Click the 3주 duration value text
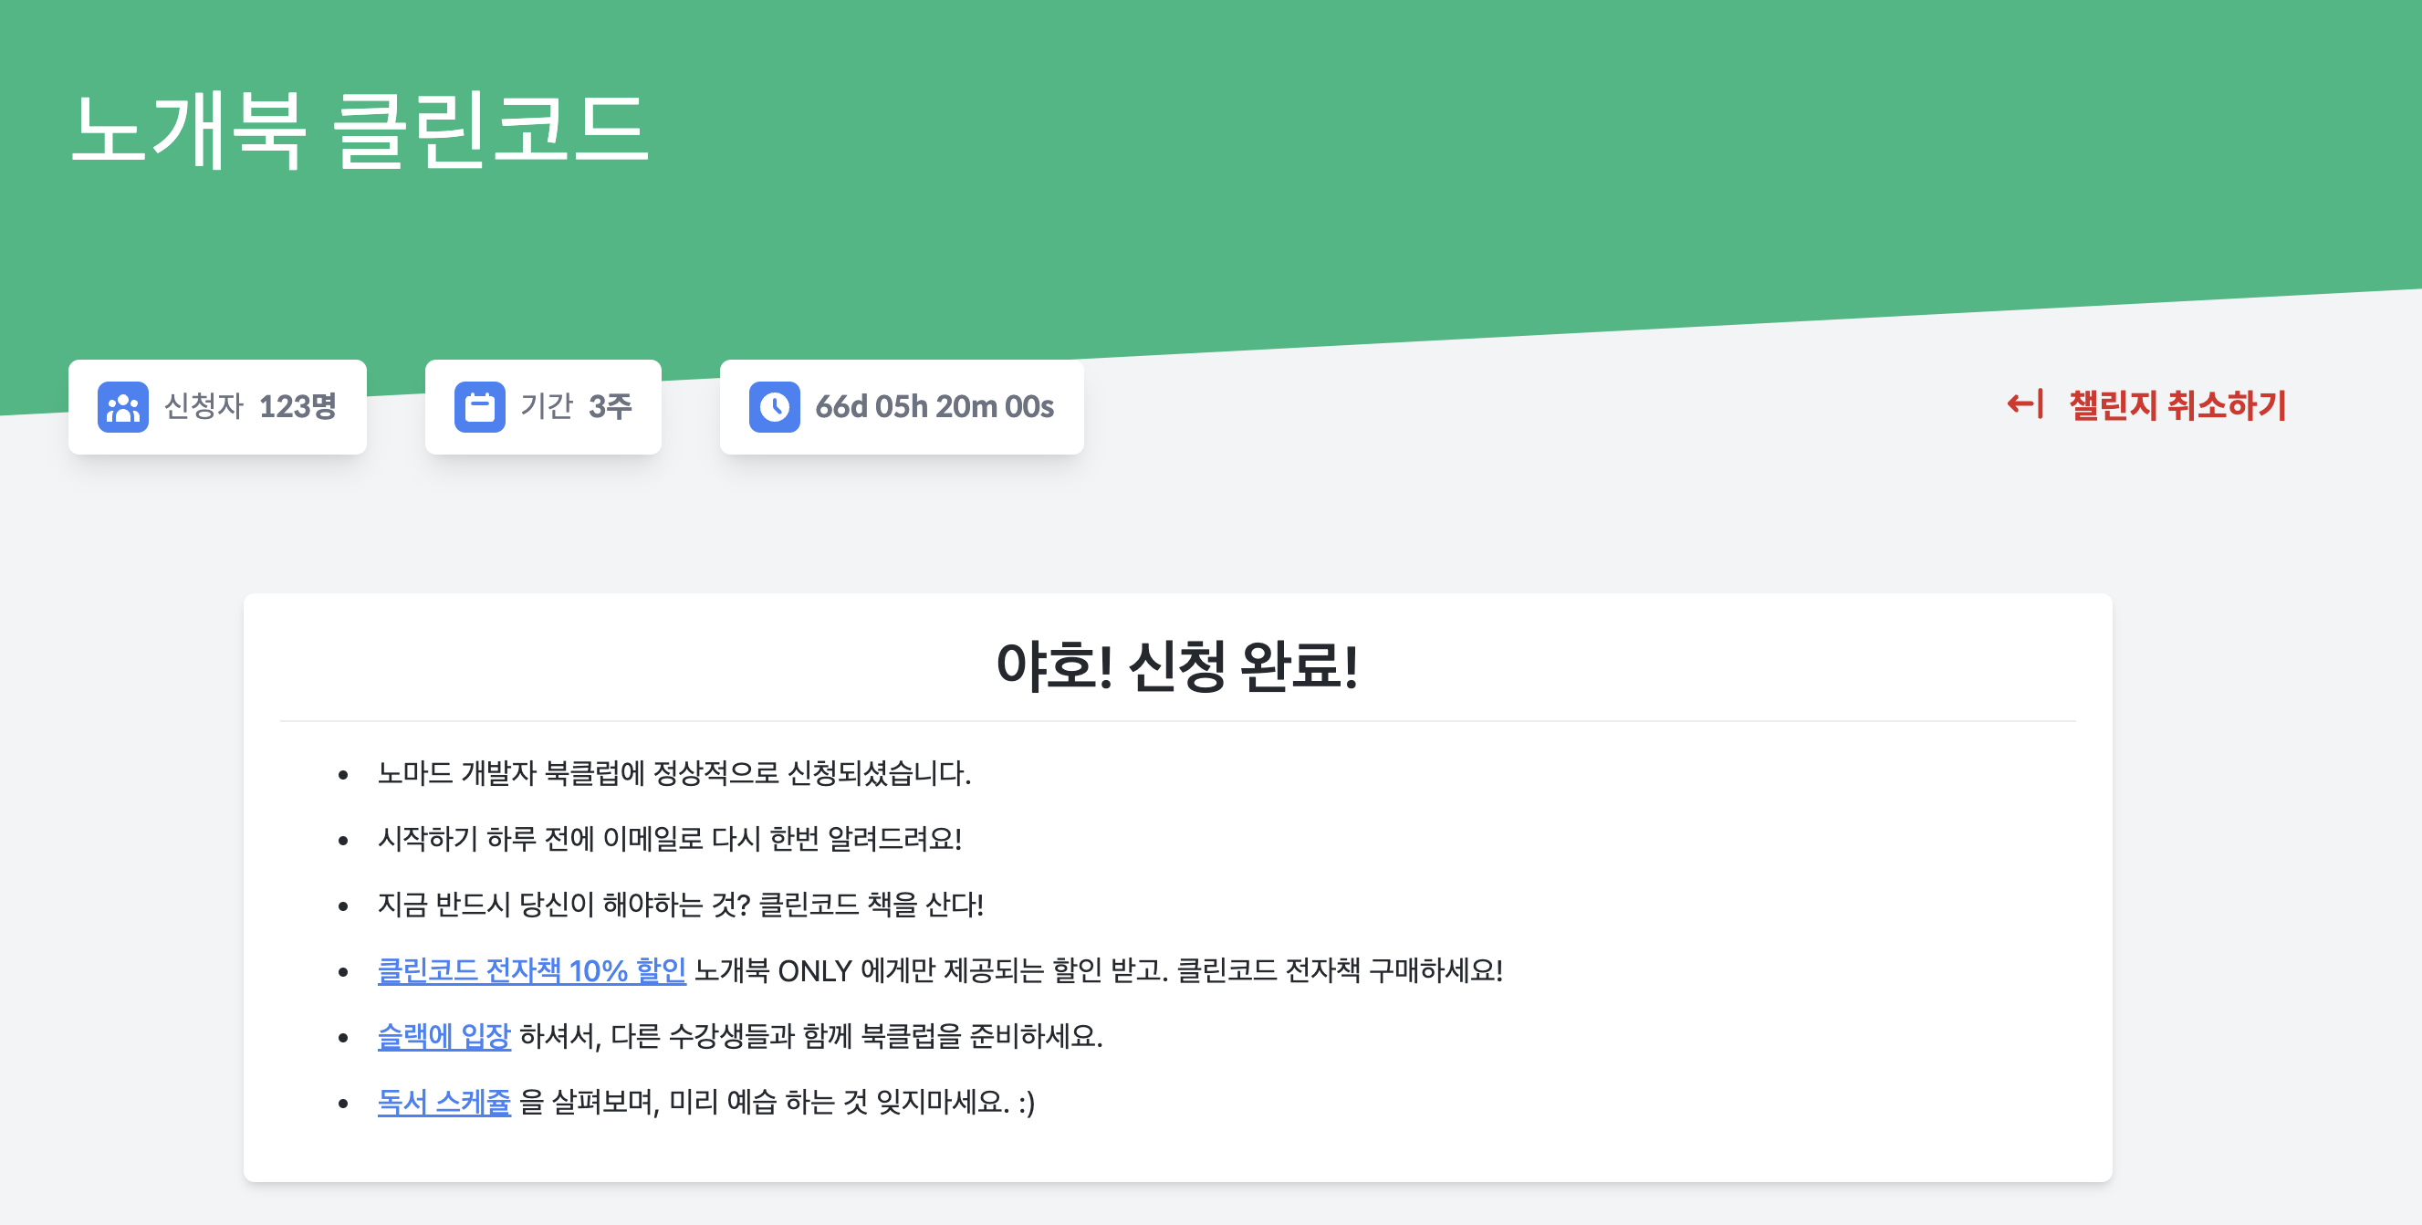This screenshot has width=2422, height=1225. 611,407
